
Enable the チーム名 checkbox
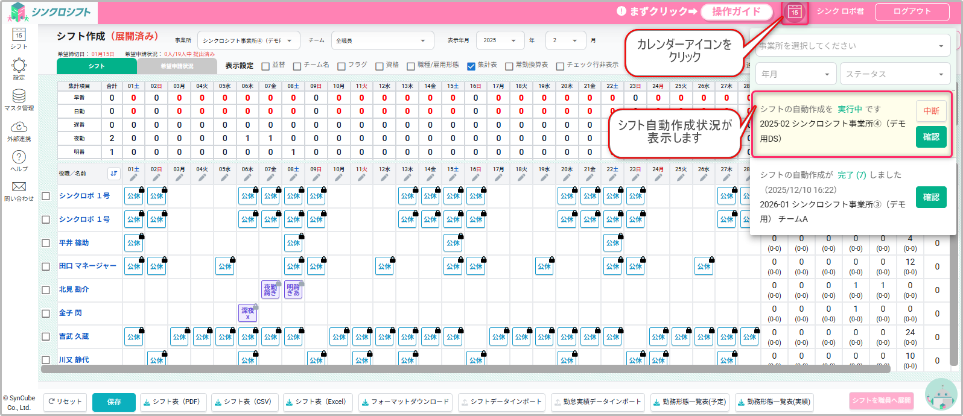point(297,66)
